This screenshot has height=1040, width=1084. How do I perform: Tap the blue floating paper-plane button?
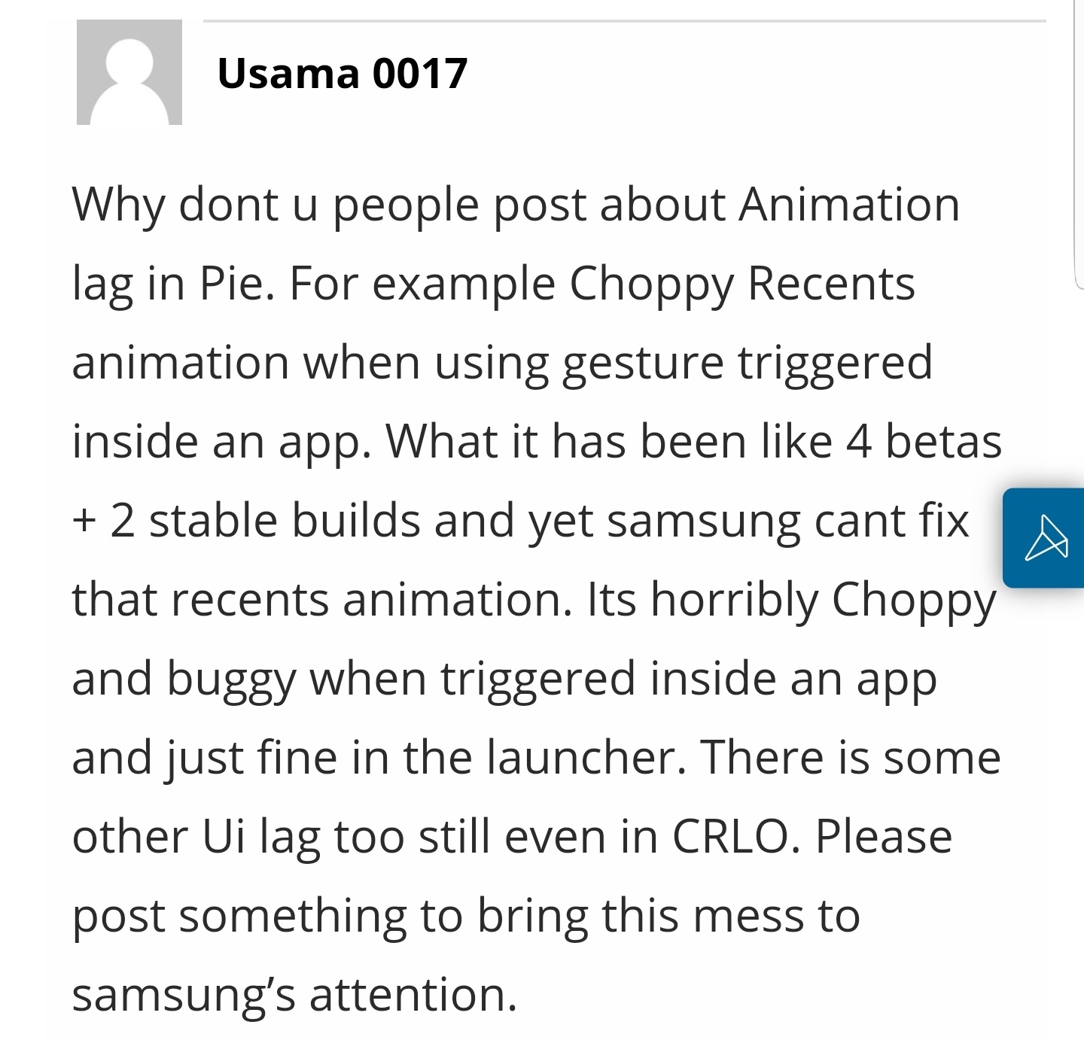pyautogui.click(x=1045, y=537)
